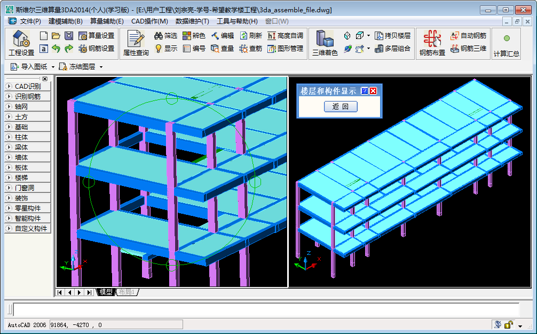This screenshot has height=334, width=537.
Task: Click the 三维着色 3D shading icon
Action: point(325,43)
